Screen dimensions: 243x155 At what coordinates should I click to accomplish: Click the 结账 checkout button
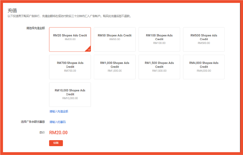point(56,143)
